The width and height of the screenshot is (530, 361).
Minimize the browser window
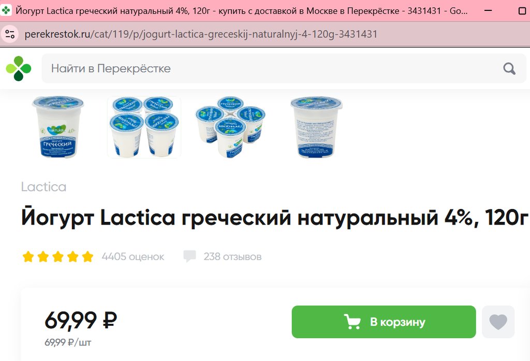point(488,10)
